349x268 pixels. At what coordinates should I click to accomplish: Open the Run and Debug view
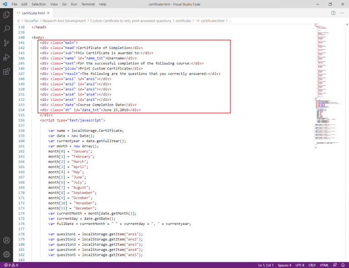(6, 57)
